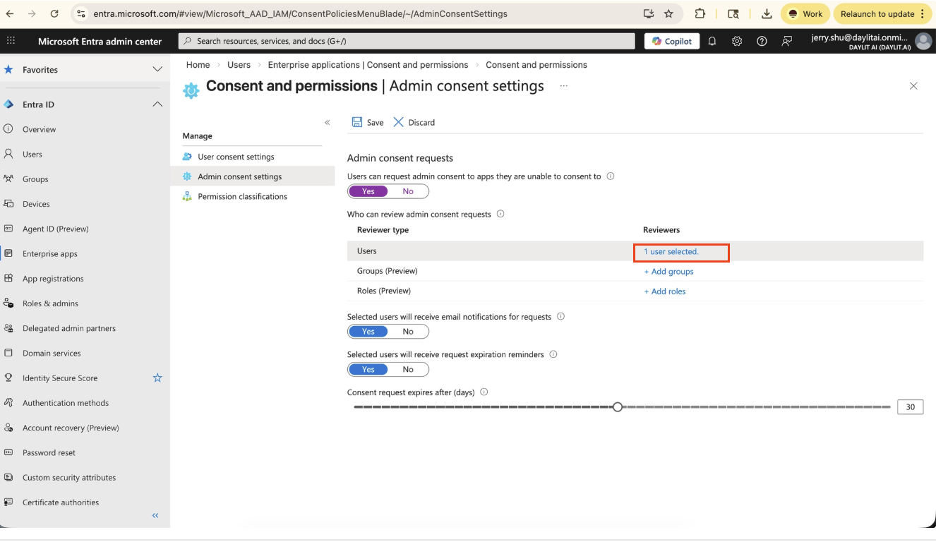
Task: Set users can request admin consent to No
Action: pyautogui.click(x=408, y=191)
